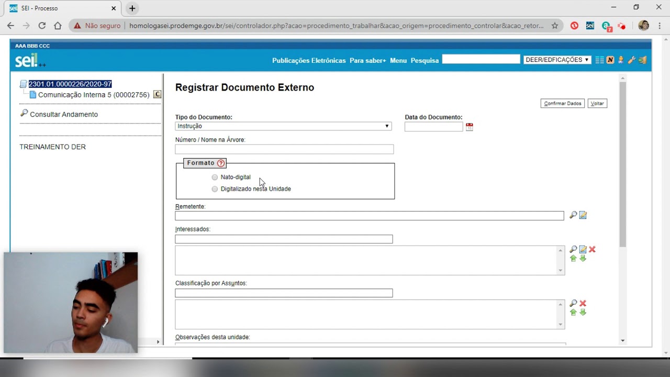Click the Confirmar Dados button

[563, 104]
